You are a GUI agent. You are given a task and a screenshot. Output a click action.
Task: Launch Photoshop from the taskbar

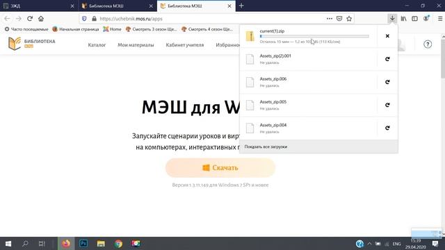(83, 244)
